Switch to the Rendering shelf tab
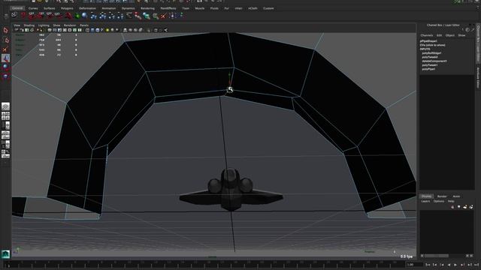Viewport: 481px width, 270px height. (x=147, y=8)
